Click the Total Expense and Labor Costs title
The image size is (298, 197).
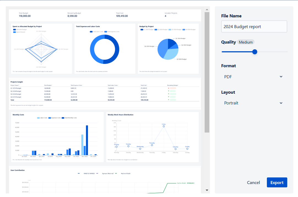point(88,26)
